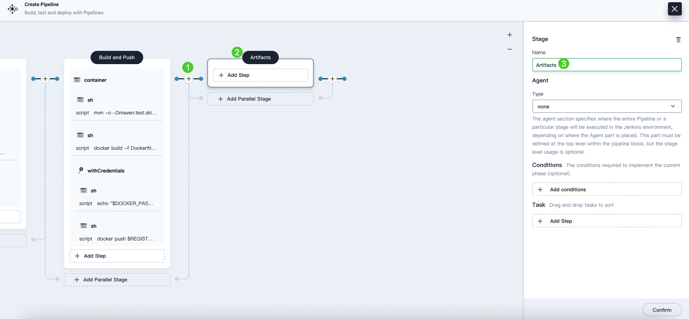Select the Build and Push stage header
The image size is (689, 319).
tap(117, 57)
